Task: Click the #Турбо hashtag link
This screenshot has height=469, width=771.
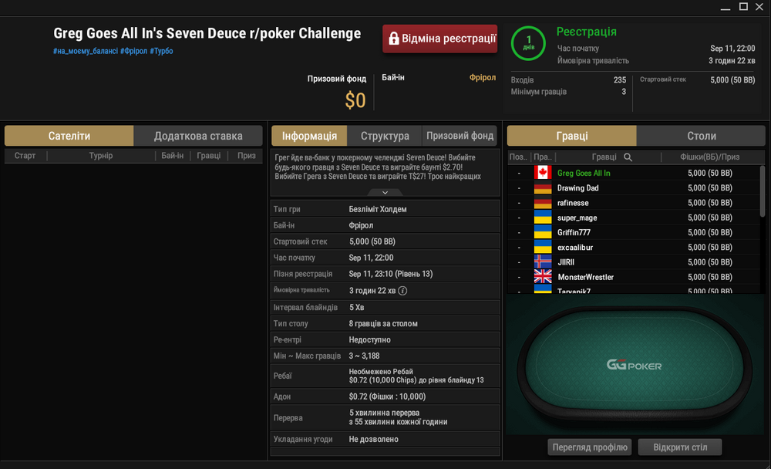Action: pyautogui.click(x=161, y=51)
